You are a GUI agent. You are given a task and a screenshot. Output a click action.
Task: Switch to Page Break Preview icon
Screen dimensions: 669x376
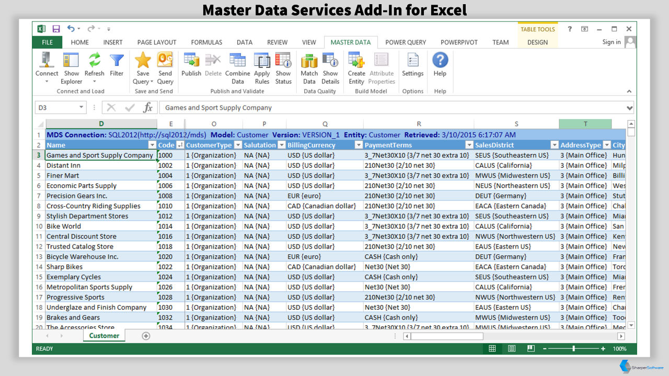pyautogui.click(x=531, y=348)
